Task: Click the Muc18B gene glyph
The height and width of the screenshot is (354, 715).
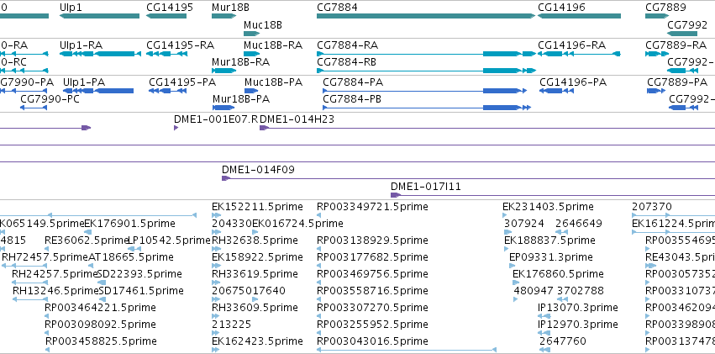Action: (252, 34)
